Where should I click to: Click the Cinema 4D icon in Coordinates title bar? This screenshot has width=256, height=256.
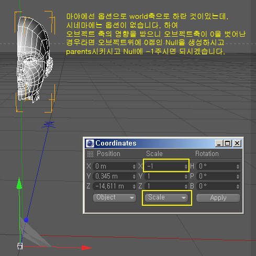click(x=90, y=143)
